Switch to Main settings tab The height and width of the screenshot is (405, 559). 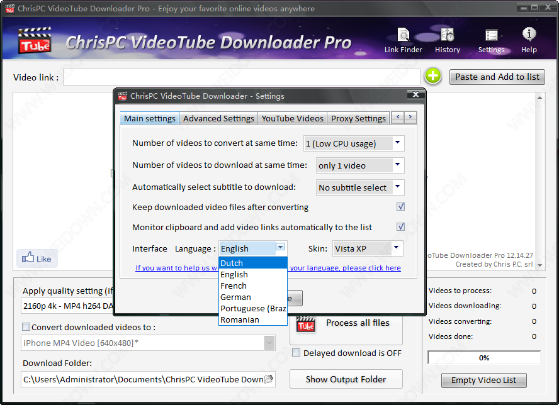[x=150, y=118]
